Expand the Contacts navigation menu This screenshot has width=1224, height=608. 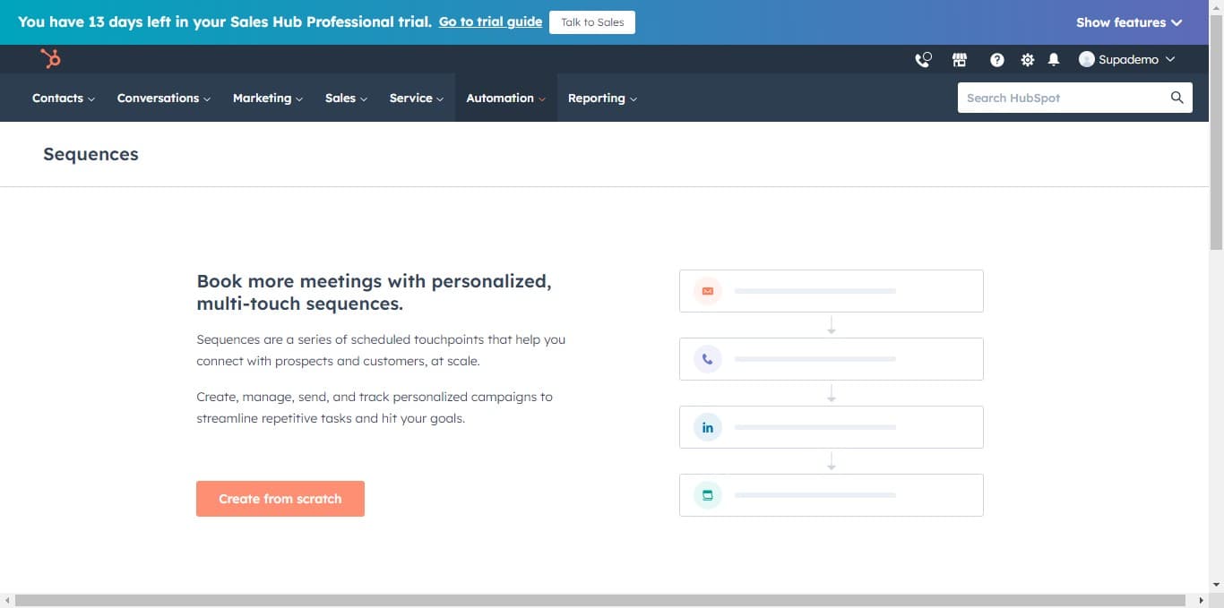(x=63, y=98)
